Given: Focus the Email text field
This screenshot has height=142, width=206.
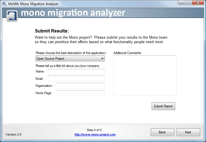Looking at the screenshot, I should coord(76,78).
